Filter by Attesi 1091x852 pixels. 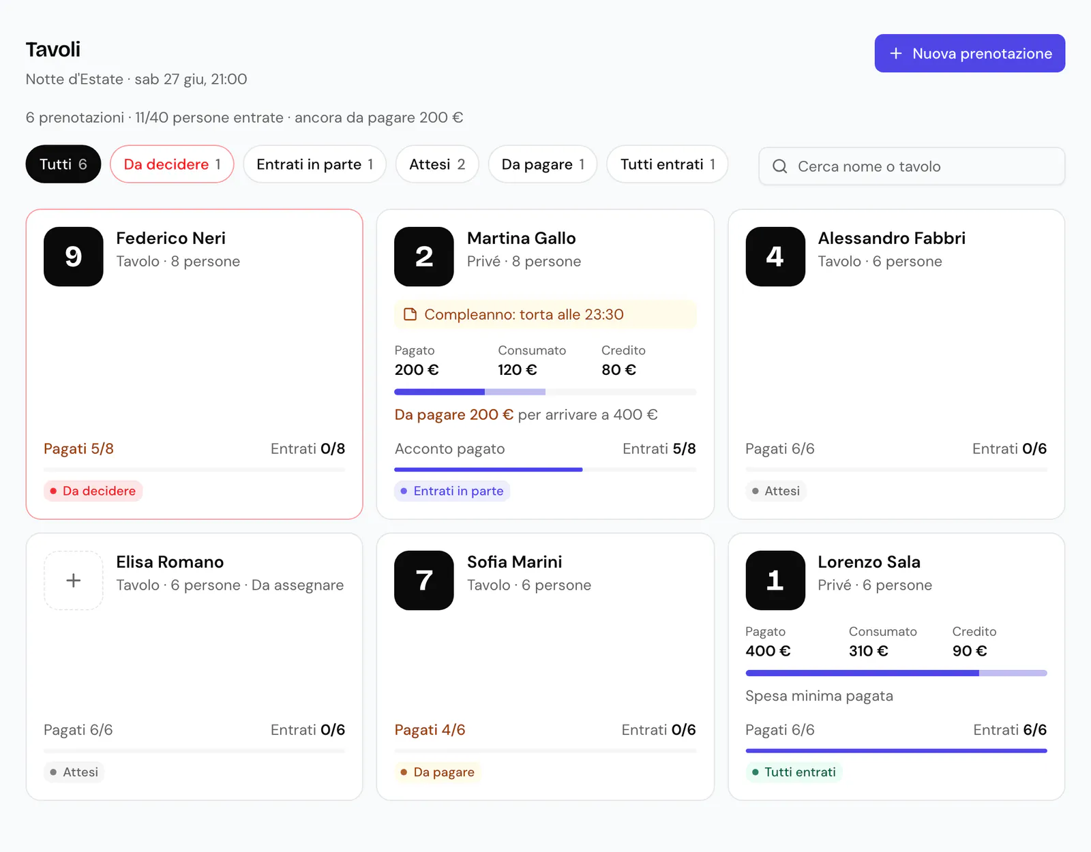point(437,164)
